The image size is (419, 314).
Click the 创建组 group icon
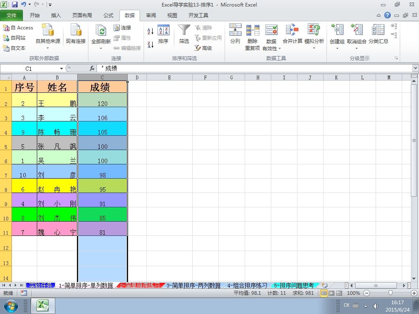337,29
